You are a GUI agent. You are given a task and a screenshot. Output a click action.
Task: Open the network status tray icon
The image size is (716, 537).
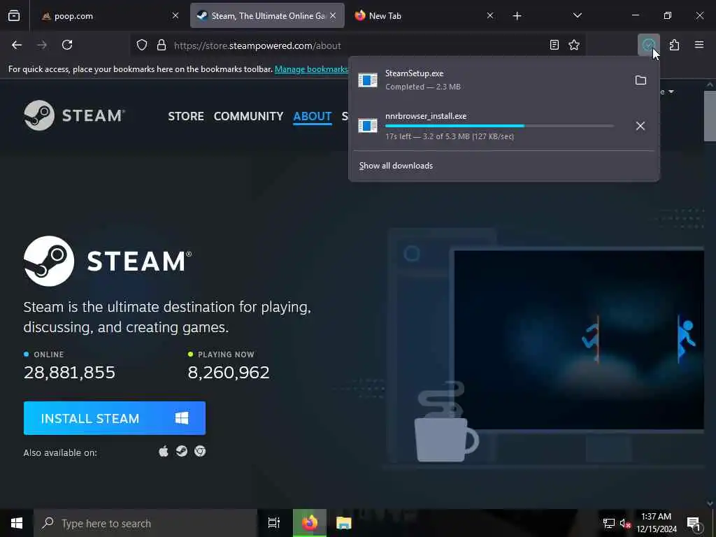pos(608,523)
